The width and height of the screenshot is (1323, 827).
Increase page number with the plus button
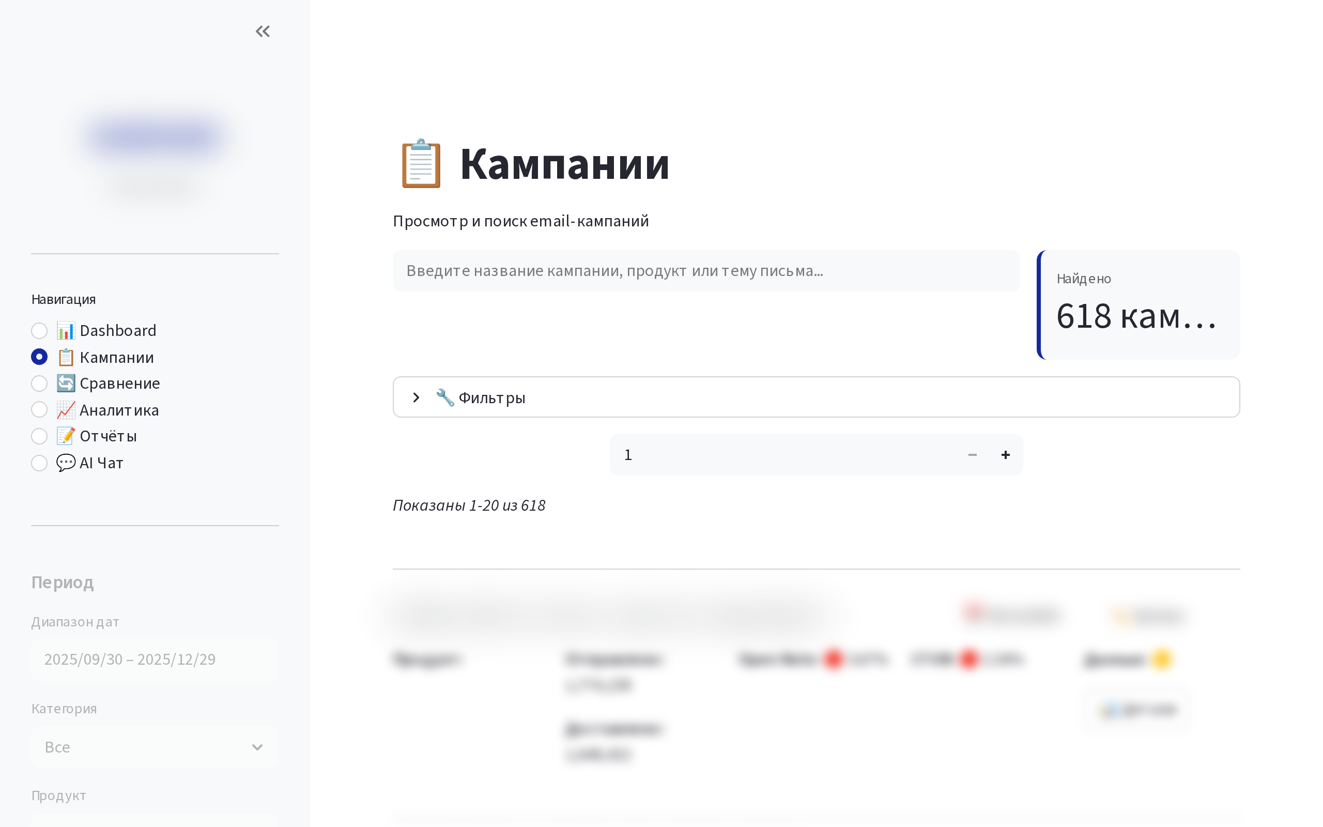(1005, 454)
